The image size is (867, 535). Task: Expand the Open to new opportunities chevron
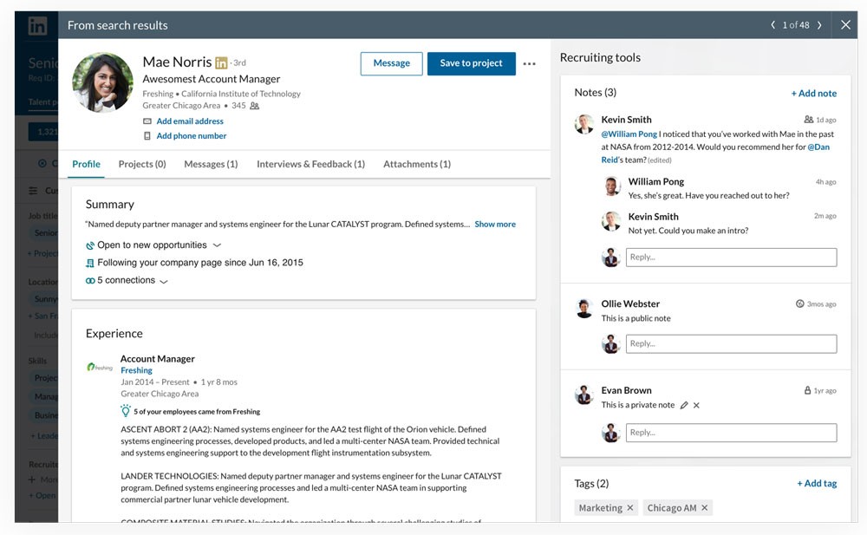click(217, 245)
